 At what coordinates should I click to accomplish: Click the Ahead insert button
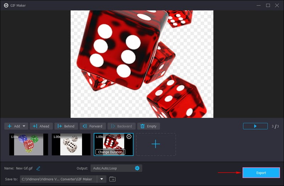[41, 126]
